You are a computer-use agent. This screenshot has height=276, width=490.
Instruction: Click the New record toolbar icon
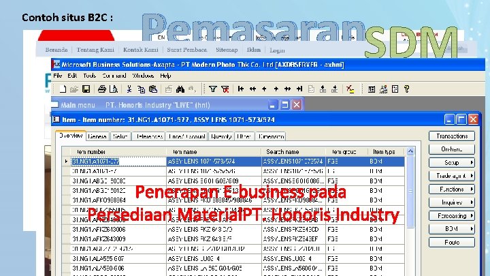click(x=63, y=89)
